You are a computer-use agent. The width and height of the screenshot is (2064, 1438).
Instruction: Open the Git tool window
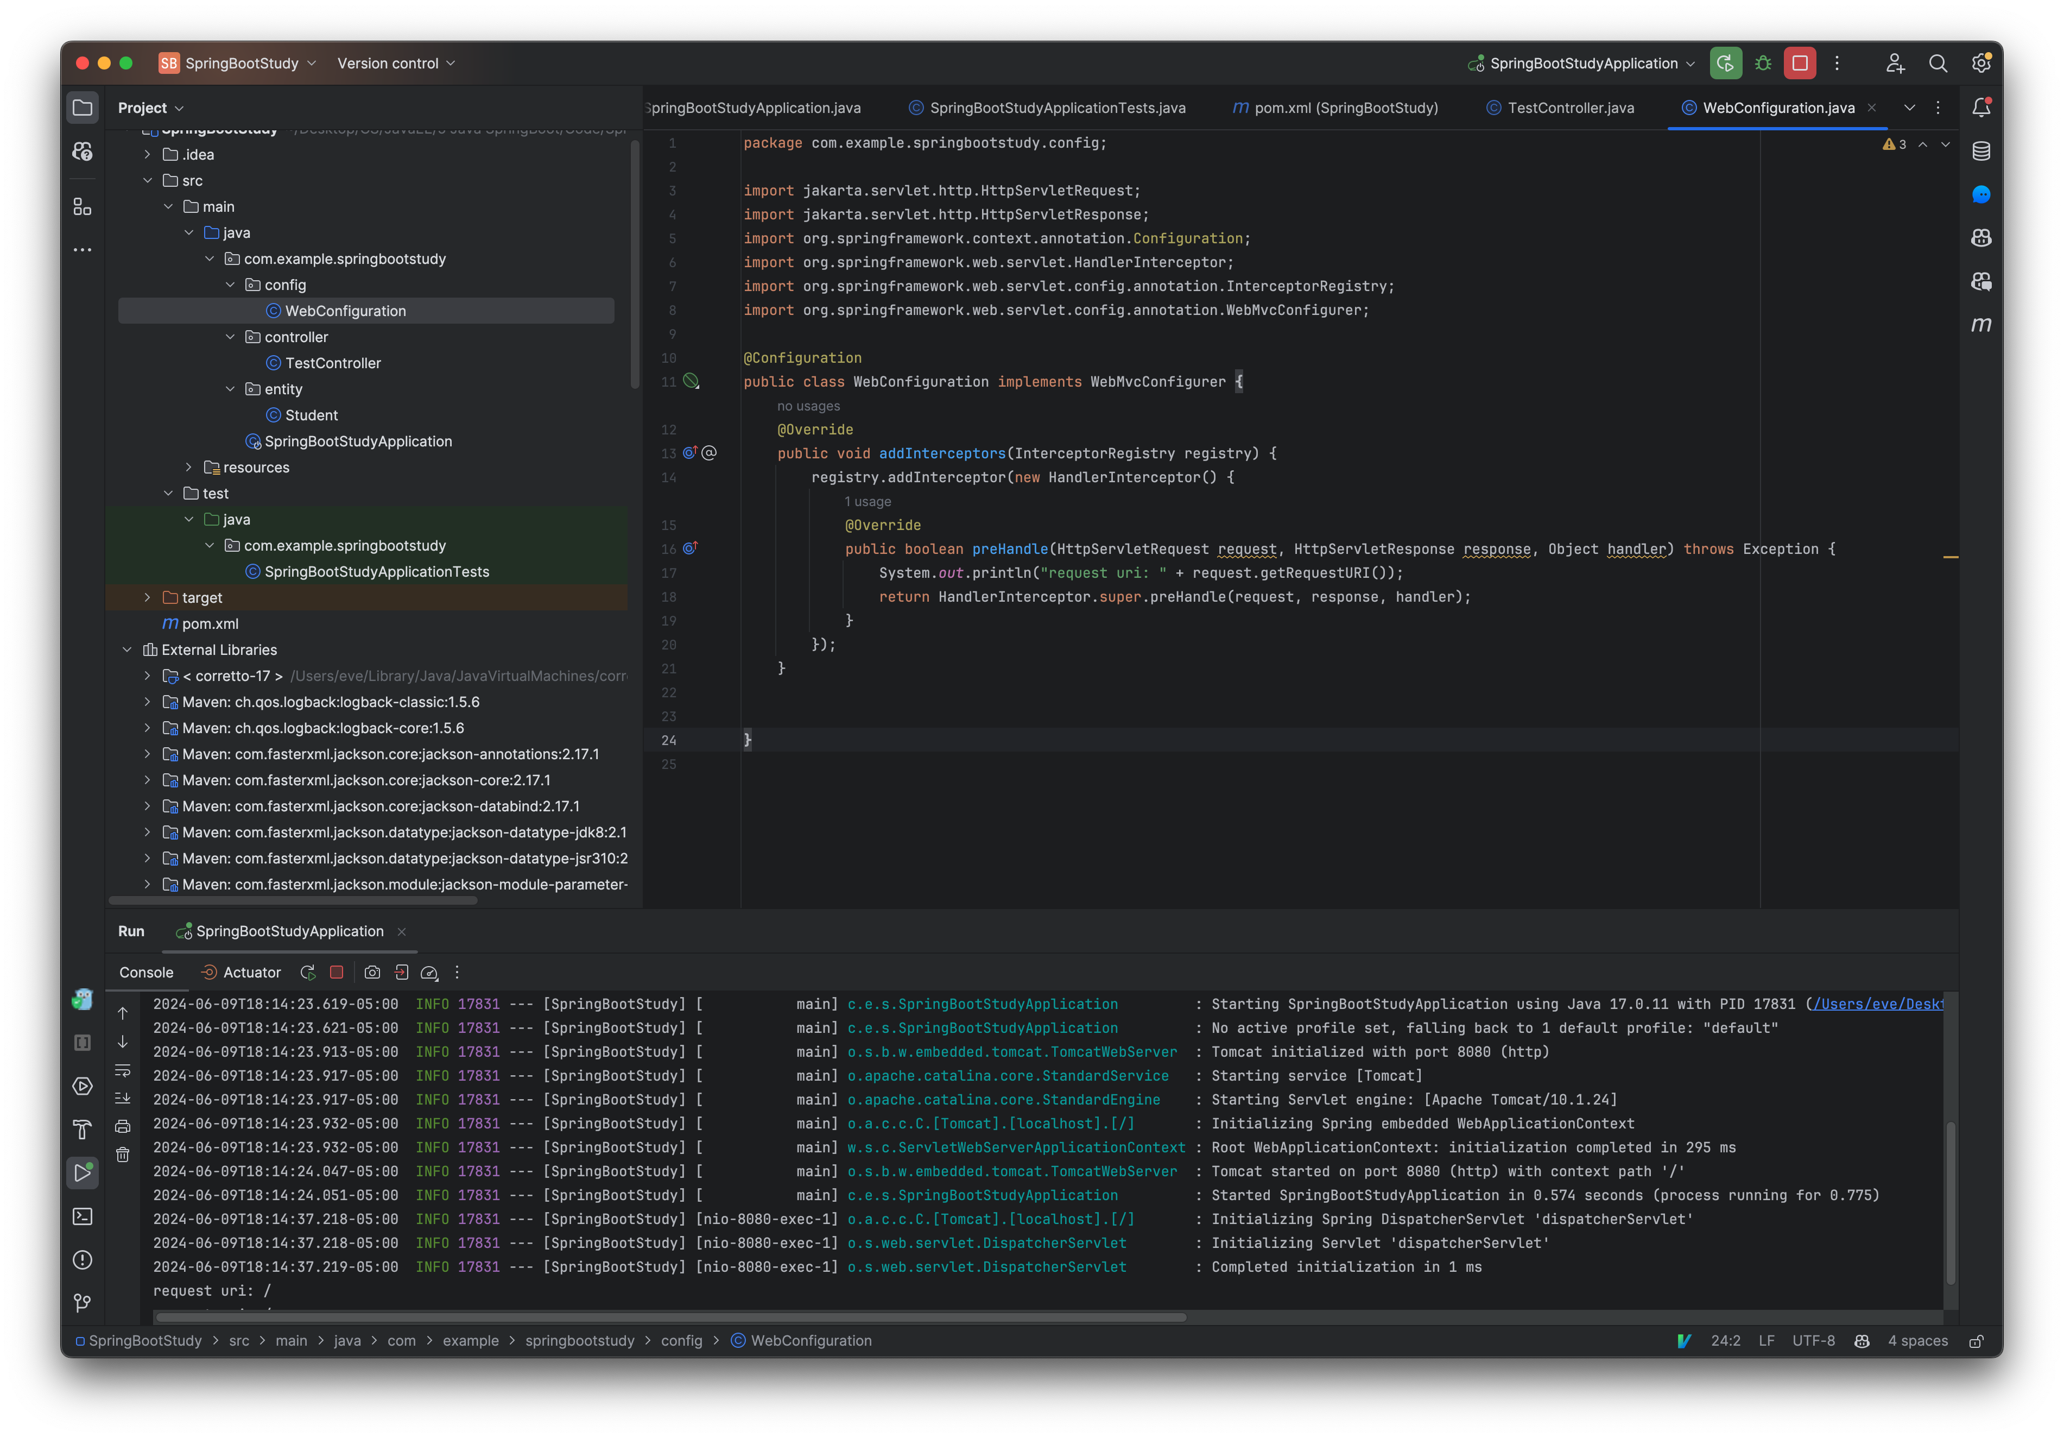click(83, 1303)
